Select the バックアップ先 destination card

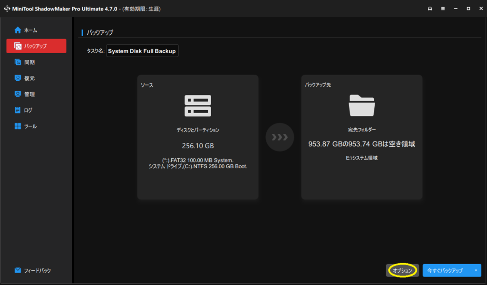361,137
